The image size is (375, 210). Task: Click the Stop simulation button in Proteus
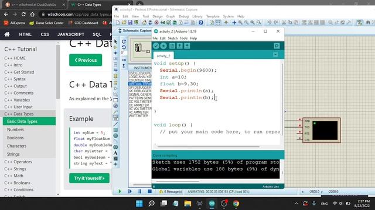(149, 191)
